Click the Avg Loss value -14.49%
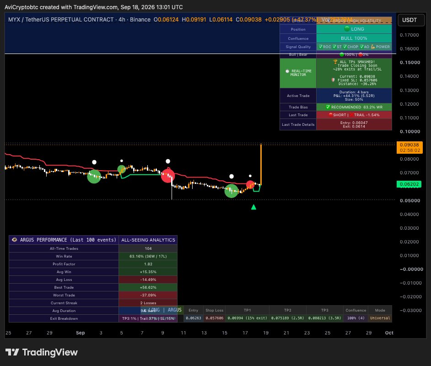 [148, 280]
